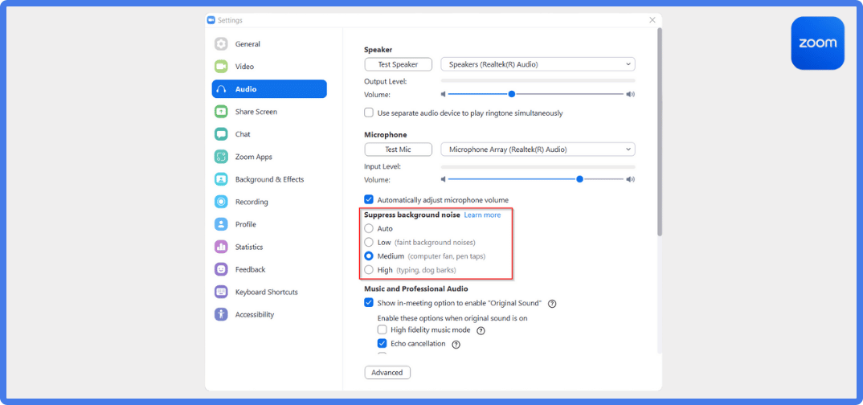Click microphone volume low icon
This screenshot has width=863, height=405.
(443, 179)
